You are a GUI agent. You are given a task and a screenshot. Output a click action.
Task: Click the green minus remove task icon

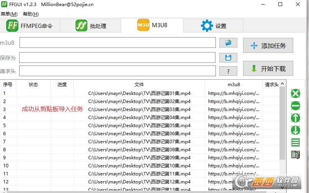(x=296, y=106)
